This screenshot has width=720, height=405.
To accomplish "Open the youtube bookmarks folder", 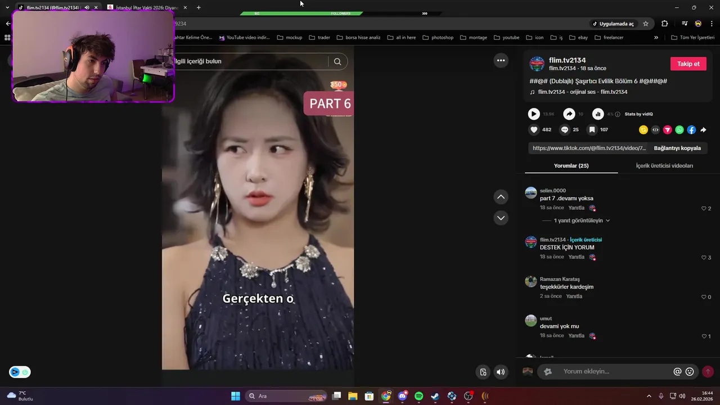I will coord(506,37).
